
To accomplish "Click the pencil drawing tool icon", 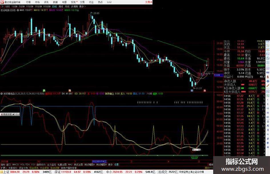I will pyautogui.click(x=268, y=85).
